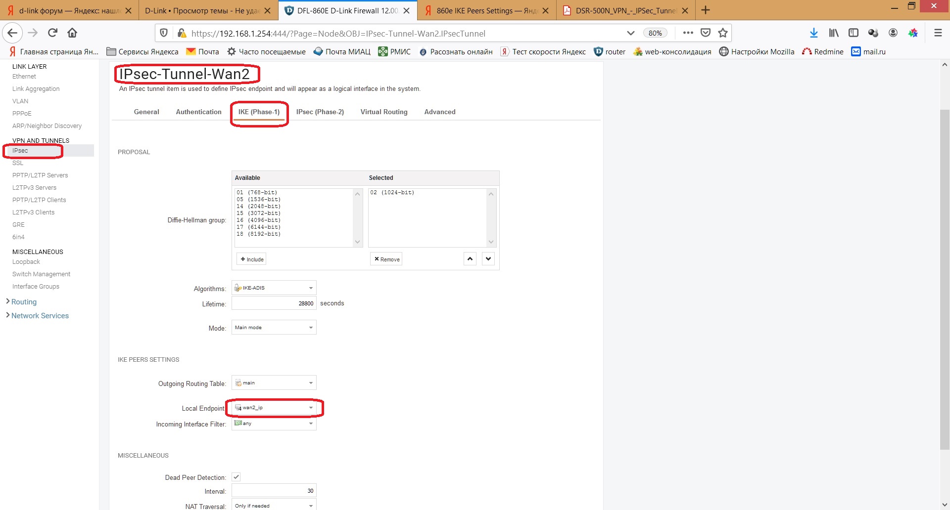Toggle the Dead Peer Detection checkbox

point(237,477)
